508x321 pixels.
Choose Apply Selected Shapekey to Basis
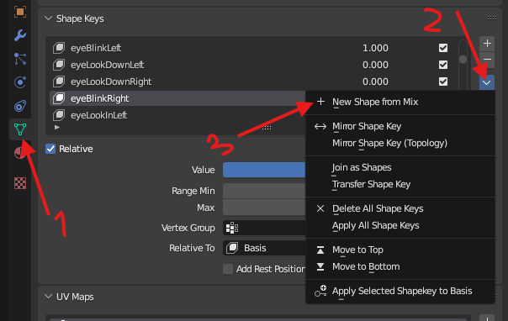[x=400, y=291]
